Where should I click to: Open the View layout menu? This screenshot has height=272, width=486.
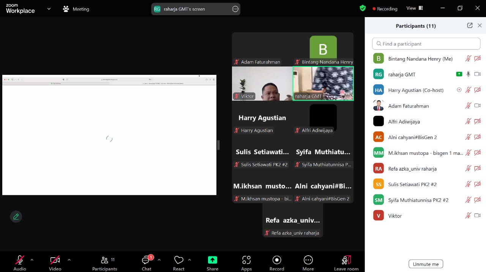(x=415, y=8)
